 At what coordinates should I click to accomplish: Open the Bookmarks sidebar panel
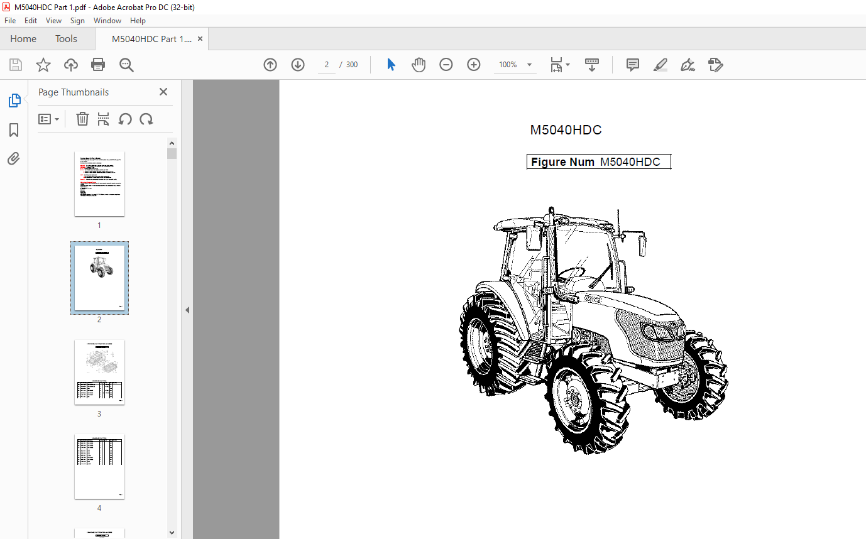pos(14,130)
